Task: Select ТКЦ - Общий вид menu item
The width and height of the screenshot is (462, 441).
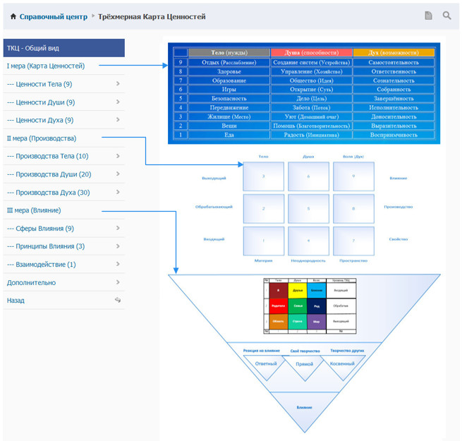Action: [63, 48]
